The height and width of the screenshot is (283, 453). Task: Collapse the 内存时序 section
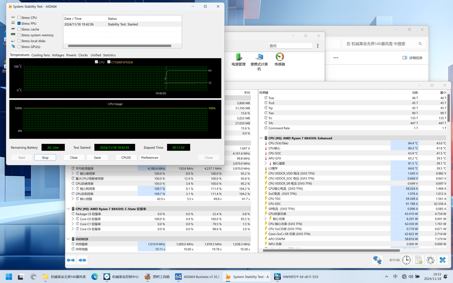point(68,239)
